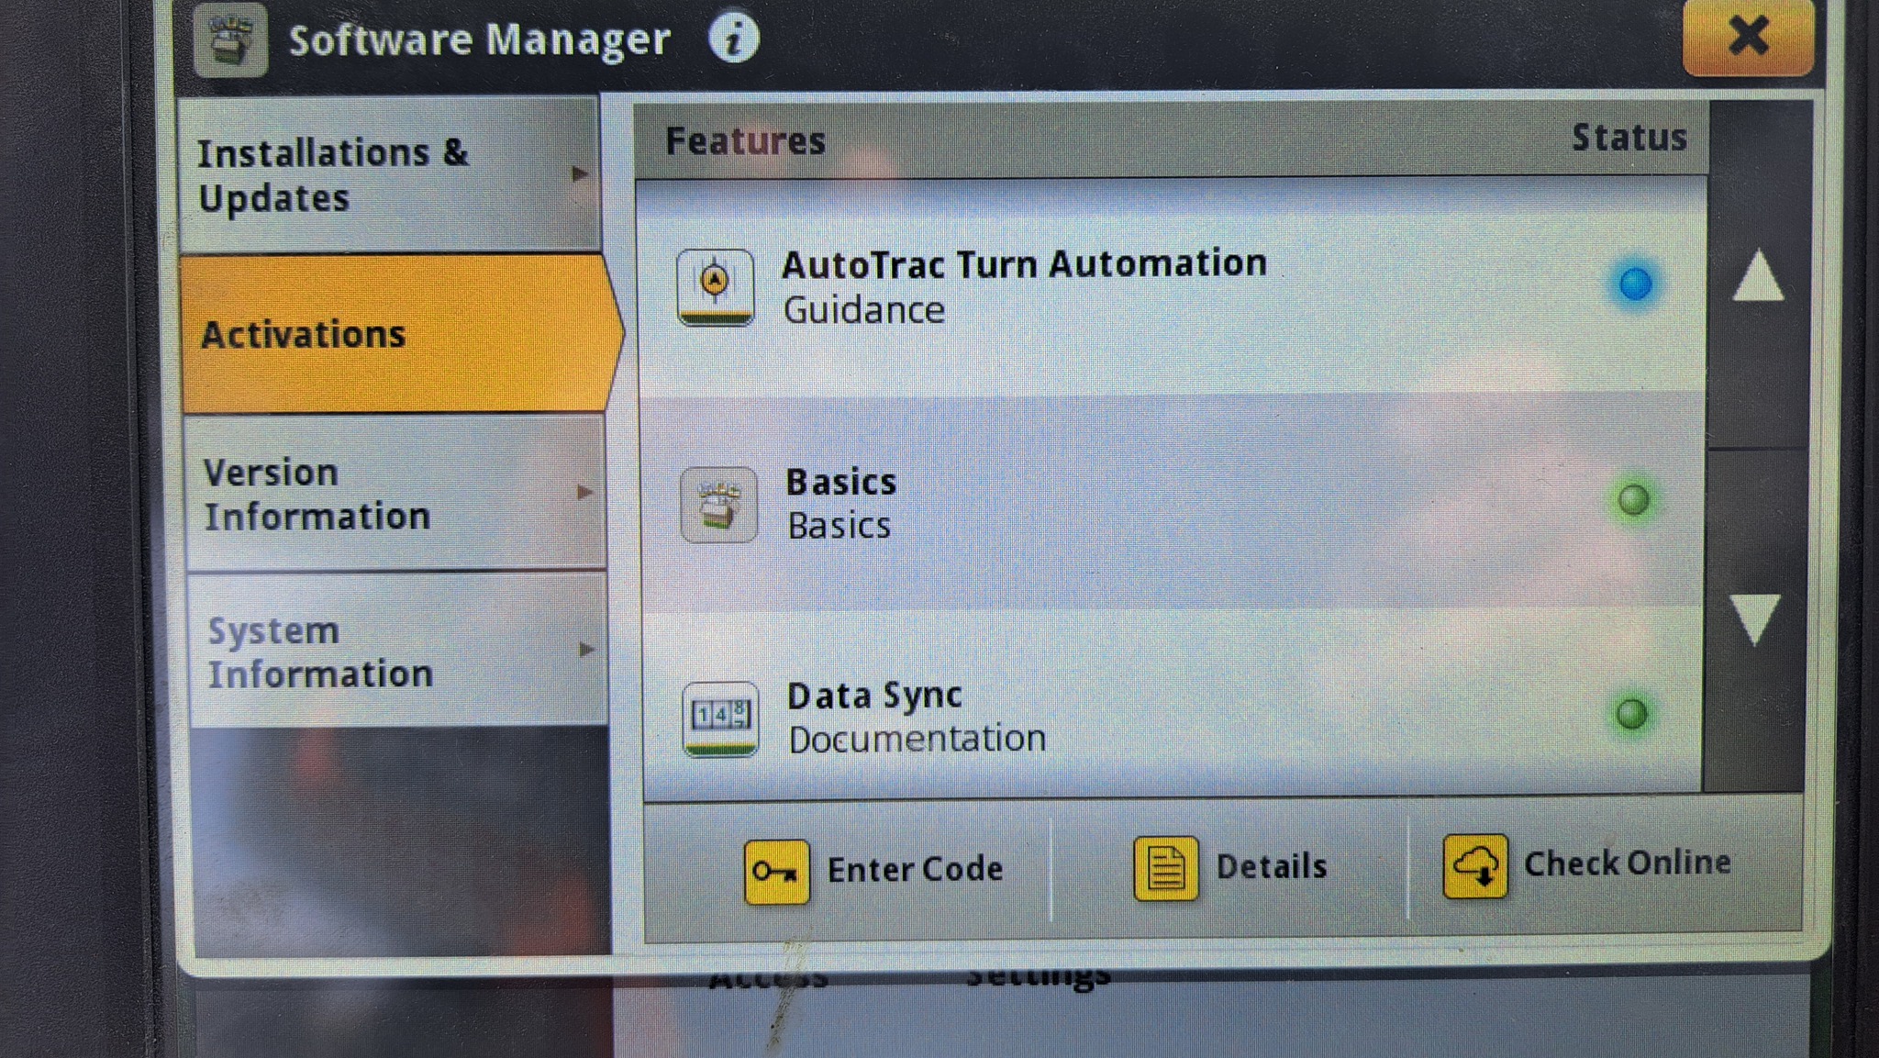This screenshot has height=1058, width=1879.
Task: Open System Information section
Action: click(398, 652)
